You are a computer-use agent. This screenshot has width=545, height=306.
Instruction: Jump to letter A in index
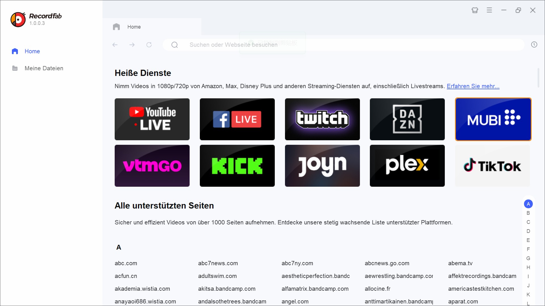(x=528, y=204)
